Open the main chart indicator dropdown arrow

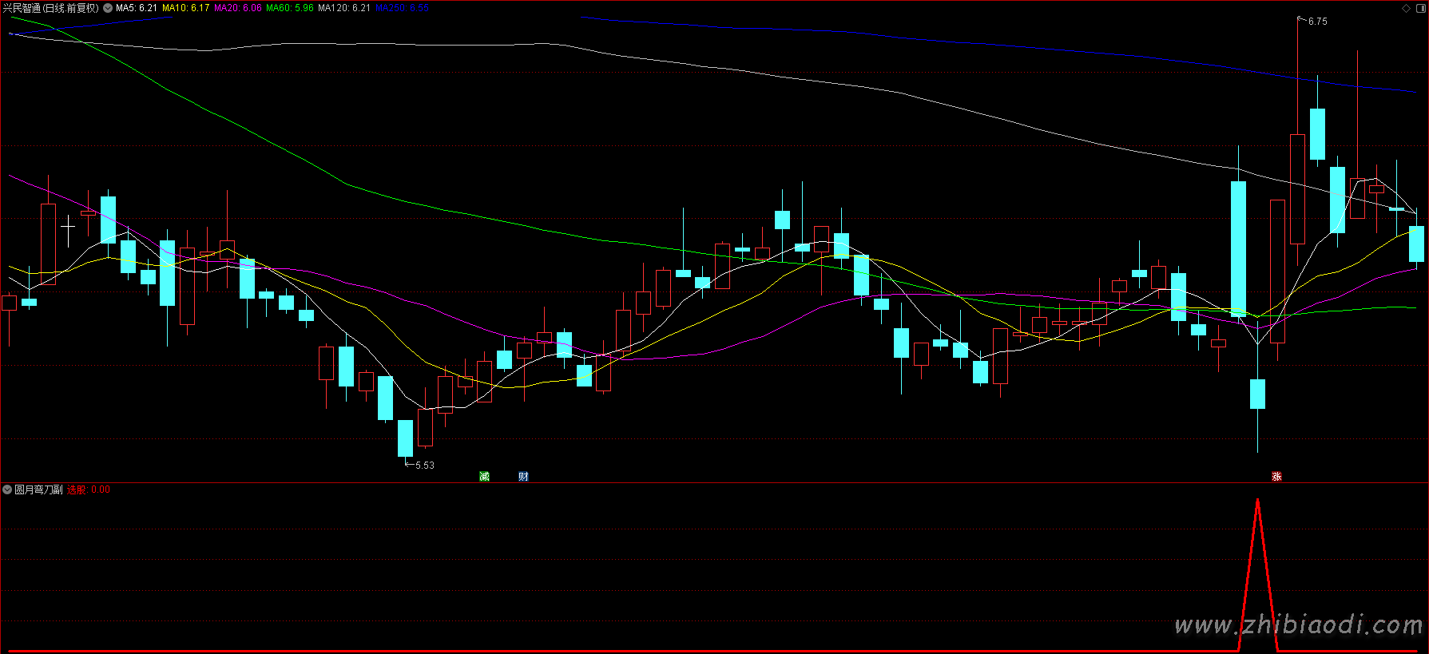coord(108,8)
